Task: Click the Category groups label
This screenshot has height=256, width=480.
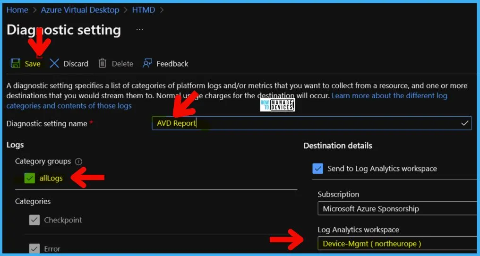Action: tap(43, 161)
